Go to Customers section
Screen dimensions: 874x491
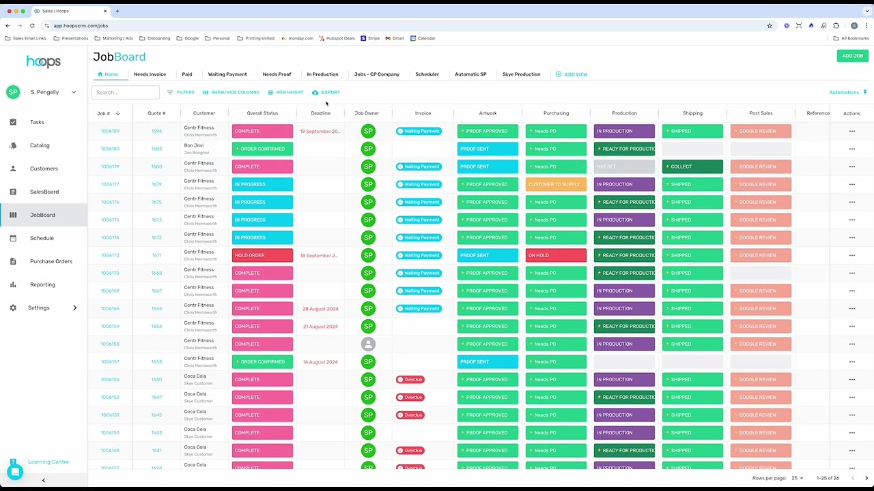44,168
